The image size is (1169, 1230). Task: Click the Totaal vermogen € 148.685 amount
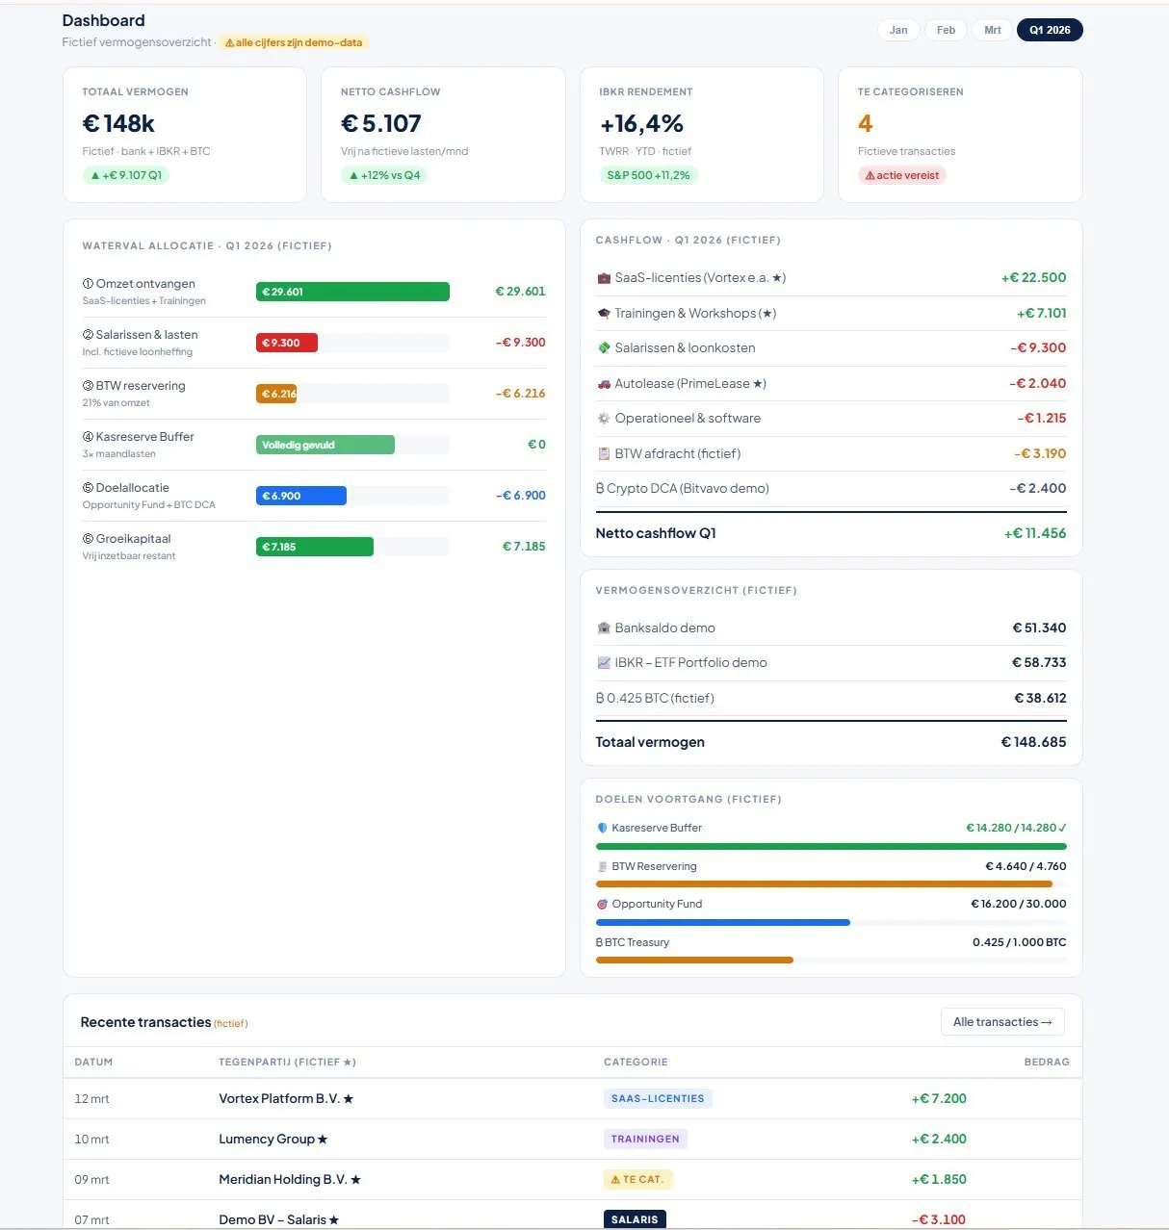(x=1033, y=742)
